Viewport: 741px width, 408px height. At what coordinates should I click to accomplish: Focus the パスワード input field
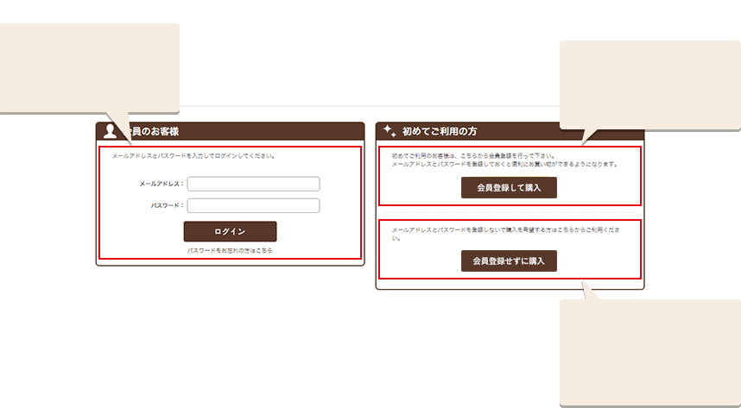tap(253, 205)
